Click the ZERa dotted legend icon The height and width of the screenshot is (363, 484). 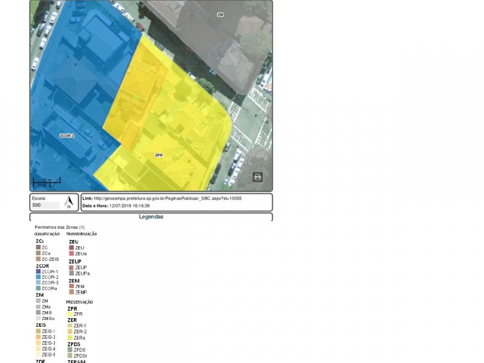point(70,338)
